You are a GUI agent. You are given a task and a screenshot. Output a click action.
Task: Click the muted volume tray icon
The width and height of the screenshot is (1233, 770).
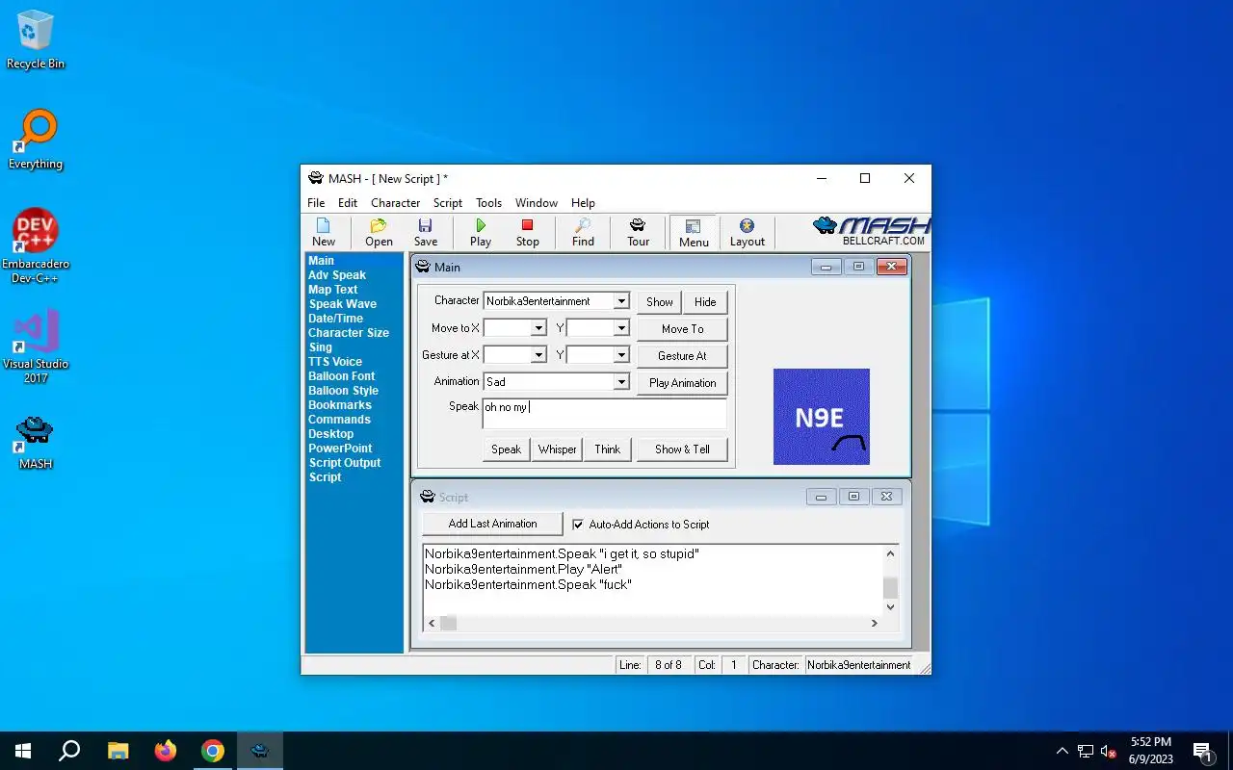pyautogui.click(x=1109, y=751)
